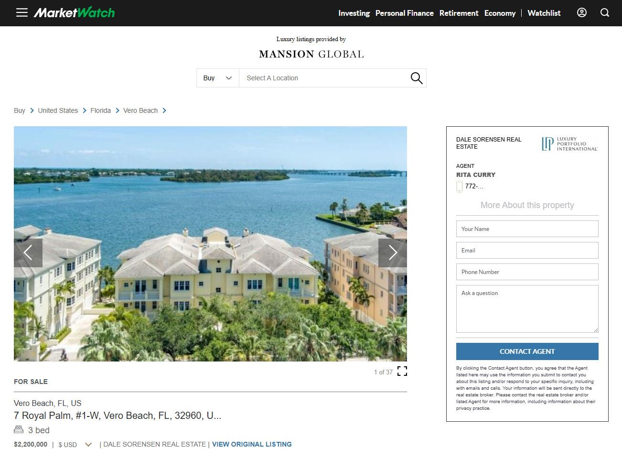Advance to next photo with right arrow
The width and height of the screenshot is (622, 449).
click(x=393, y=252)
